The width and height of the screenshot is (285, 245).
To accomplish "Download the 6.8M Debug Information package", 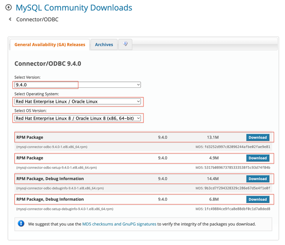I will [258, 199].
